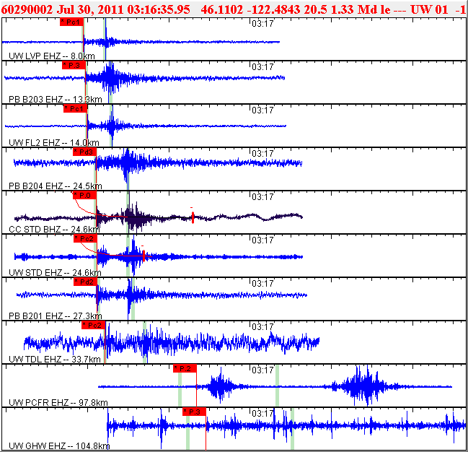The height and width of the screenshot is (452, 468).
Task: Click the Pc1 pick label on FL2 trace
Action: pyautogui.click(x=75, y=109)
